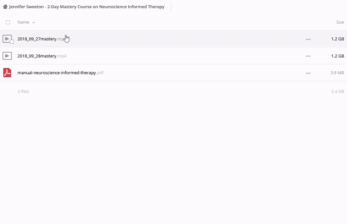Click the home icon in the breadcrumb

point(5,7)
